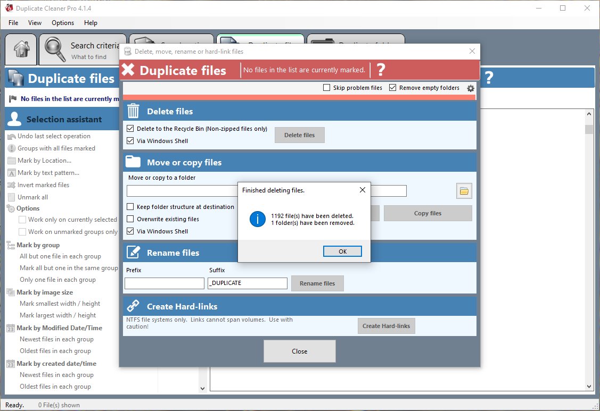The width and height of the screenshot is (600, 411).
Task: Click the Mark by Location folder icon
Action: (x=12, y=161)
